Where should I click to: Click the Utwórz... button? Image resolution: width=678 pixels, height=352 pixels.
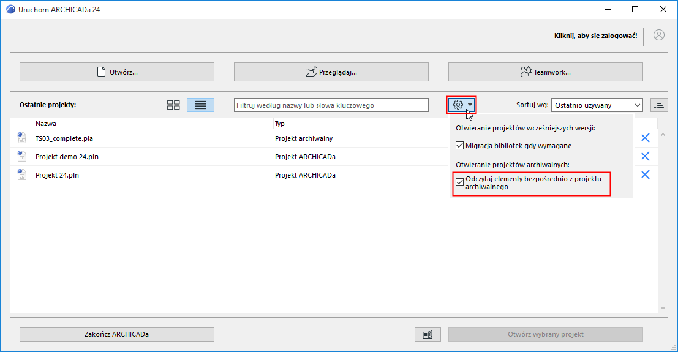tap(117, 72)
